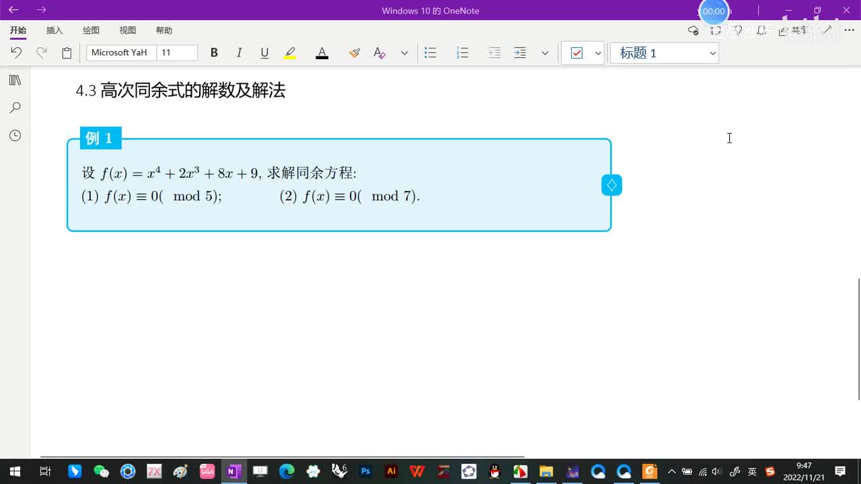The height and width of the screenshot is (484, 861).
Task: Toggle Underline formatting
Action: tap(264, 52)
